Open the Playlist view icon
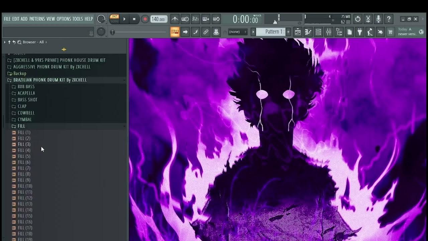The image size is (428, 241). pos(298,32)
